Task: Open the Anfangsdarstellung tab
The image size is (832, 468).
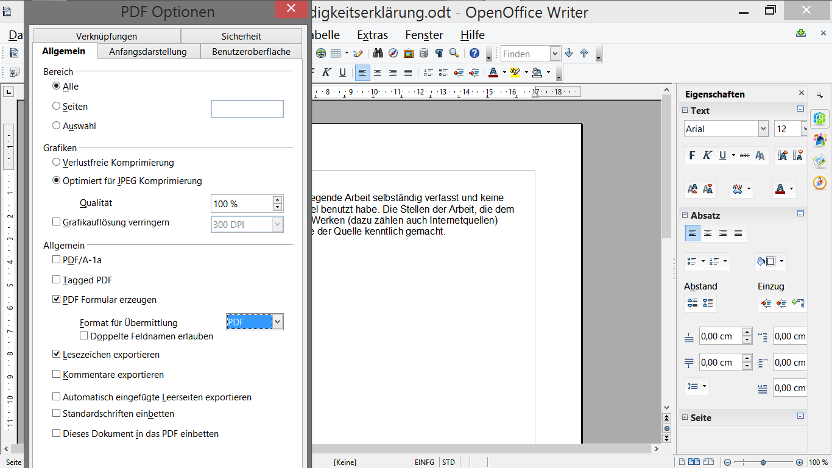Action: pyautogui.click(x=148, y=52)
